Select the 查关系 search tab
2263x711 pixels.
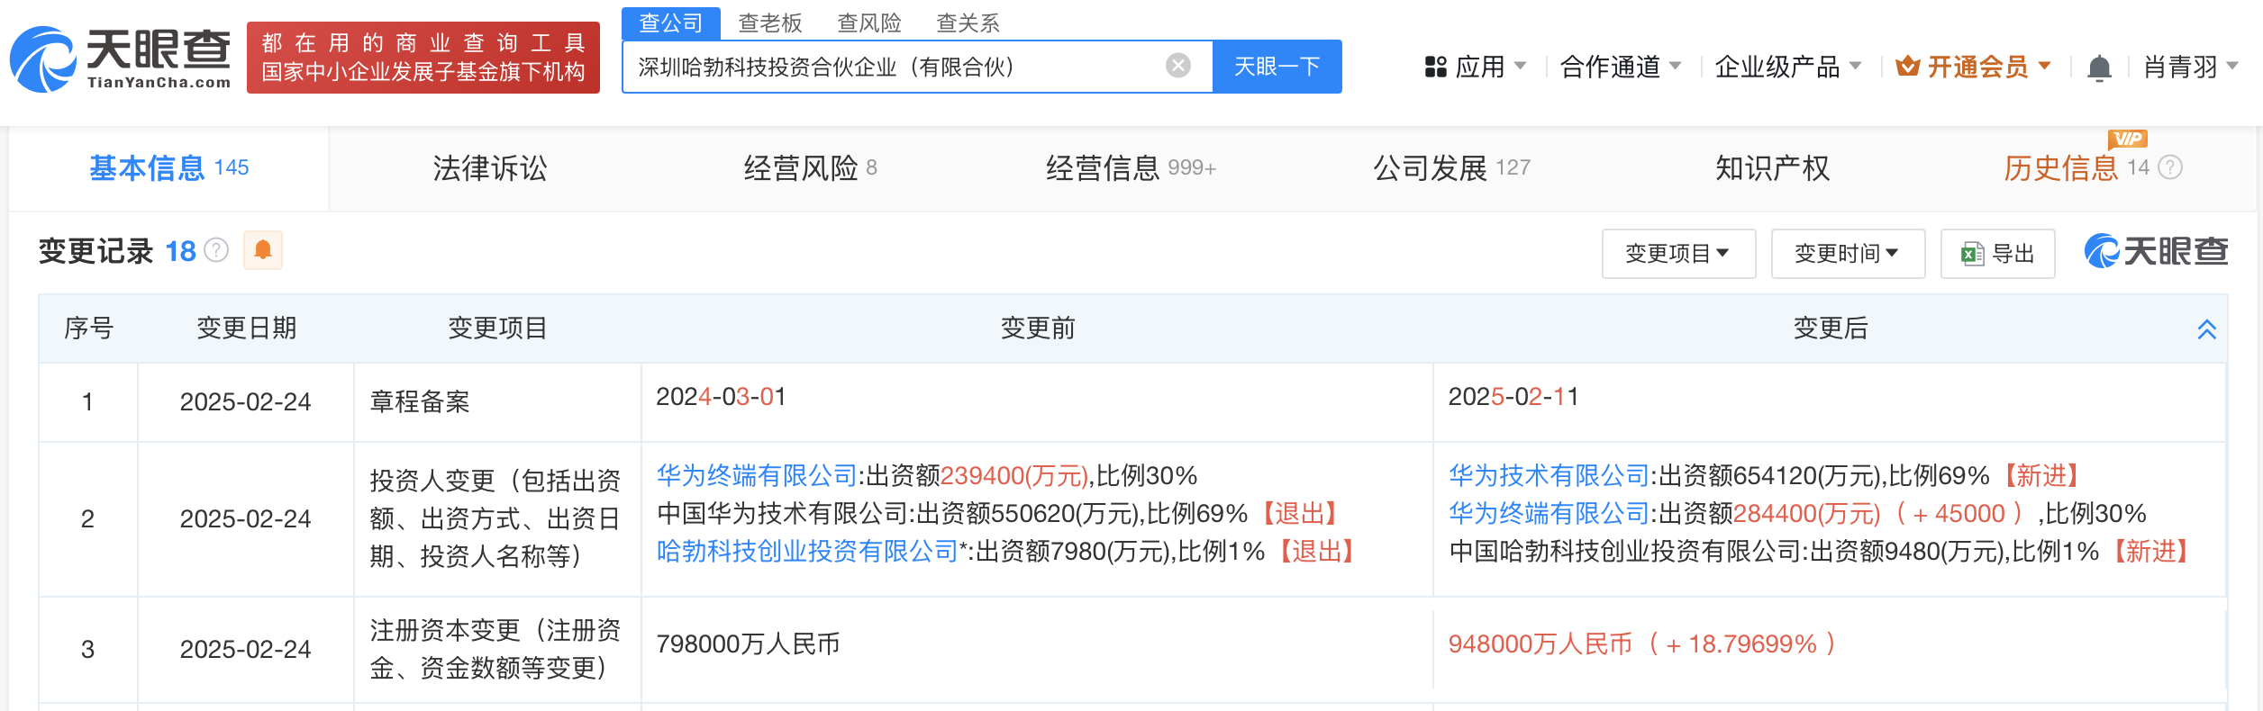(x=968, y=23)
